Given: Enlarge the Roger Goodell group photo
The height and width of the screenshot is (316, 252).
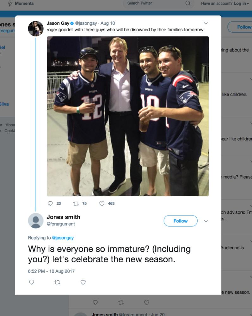Looking at the screenshot, I should click(x=128, y=116).
